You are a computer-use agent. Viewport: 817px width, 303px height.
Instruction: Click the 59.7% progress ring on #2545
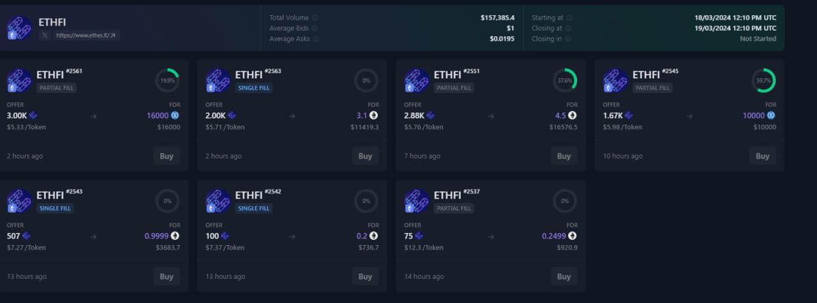(763, 81)
